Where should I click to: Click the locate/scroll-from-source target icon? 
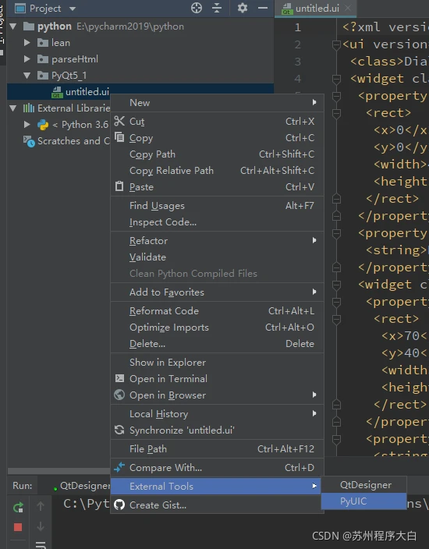[197, 8]
